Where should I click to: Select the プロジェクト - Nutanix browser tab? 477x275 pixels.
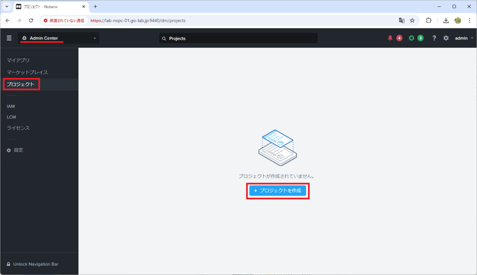click(50, 7)
